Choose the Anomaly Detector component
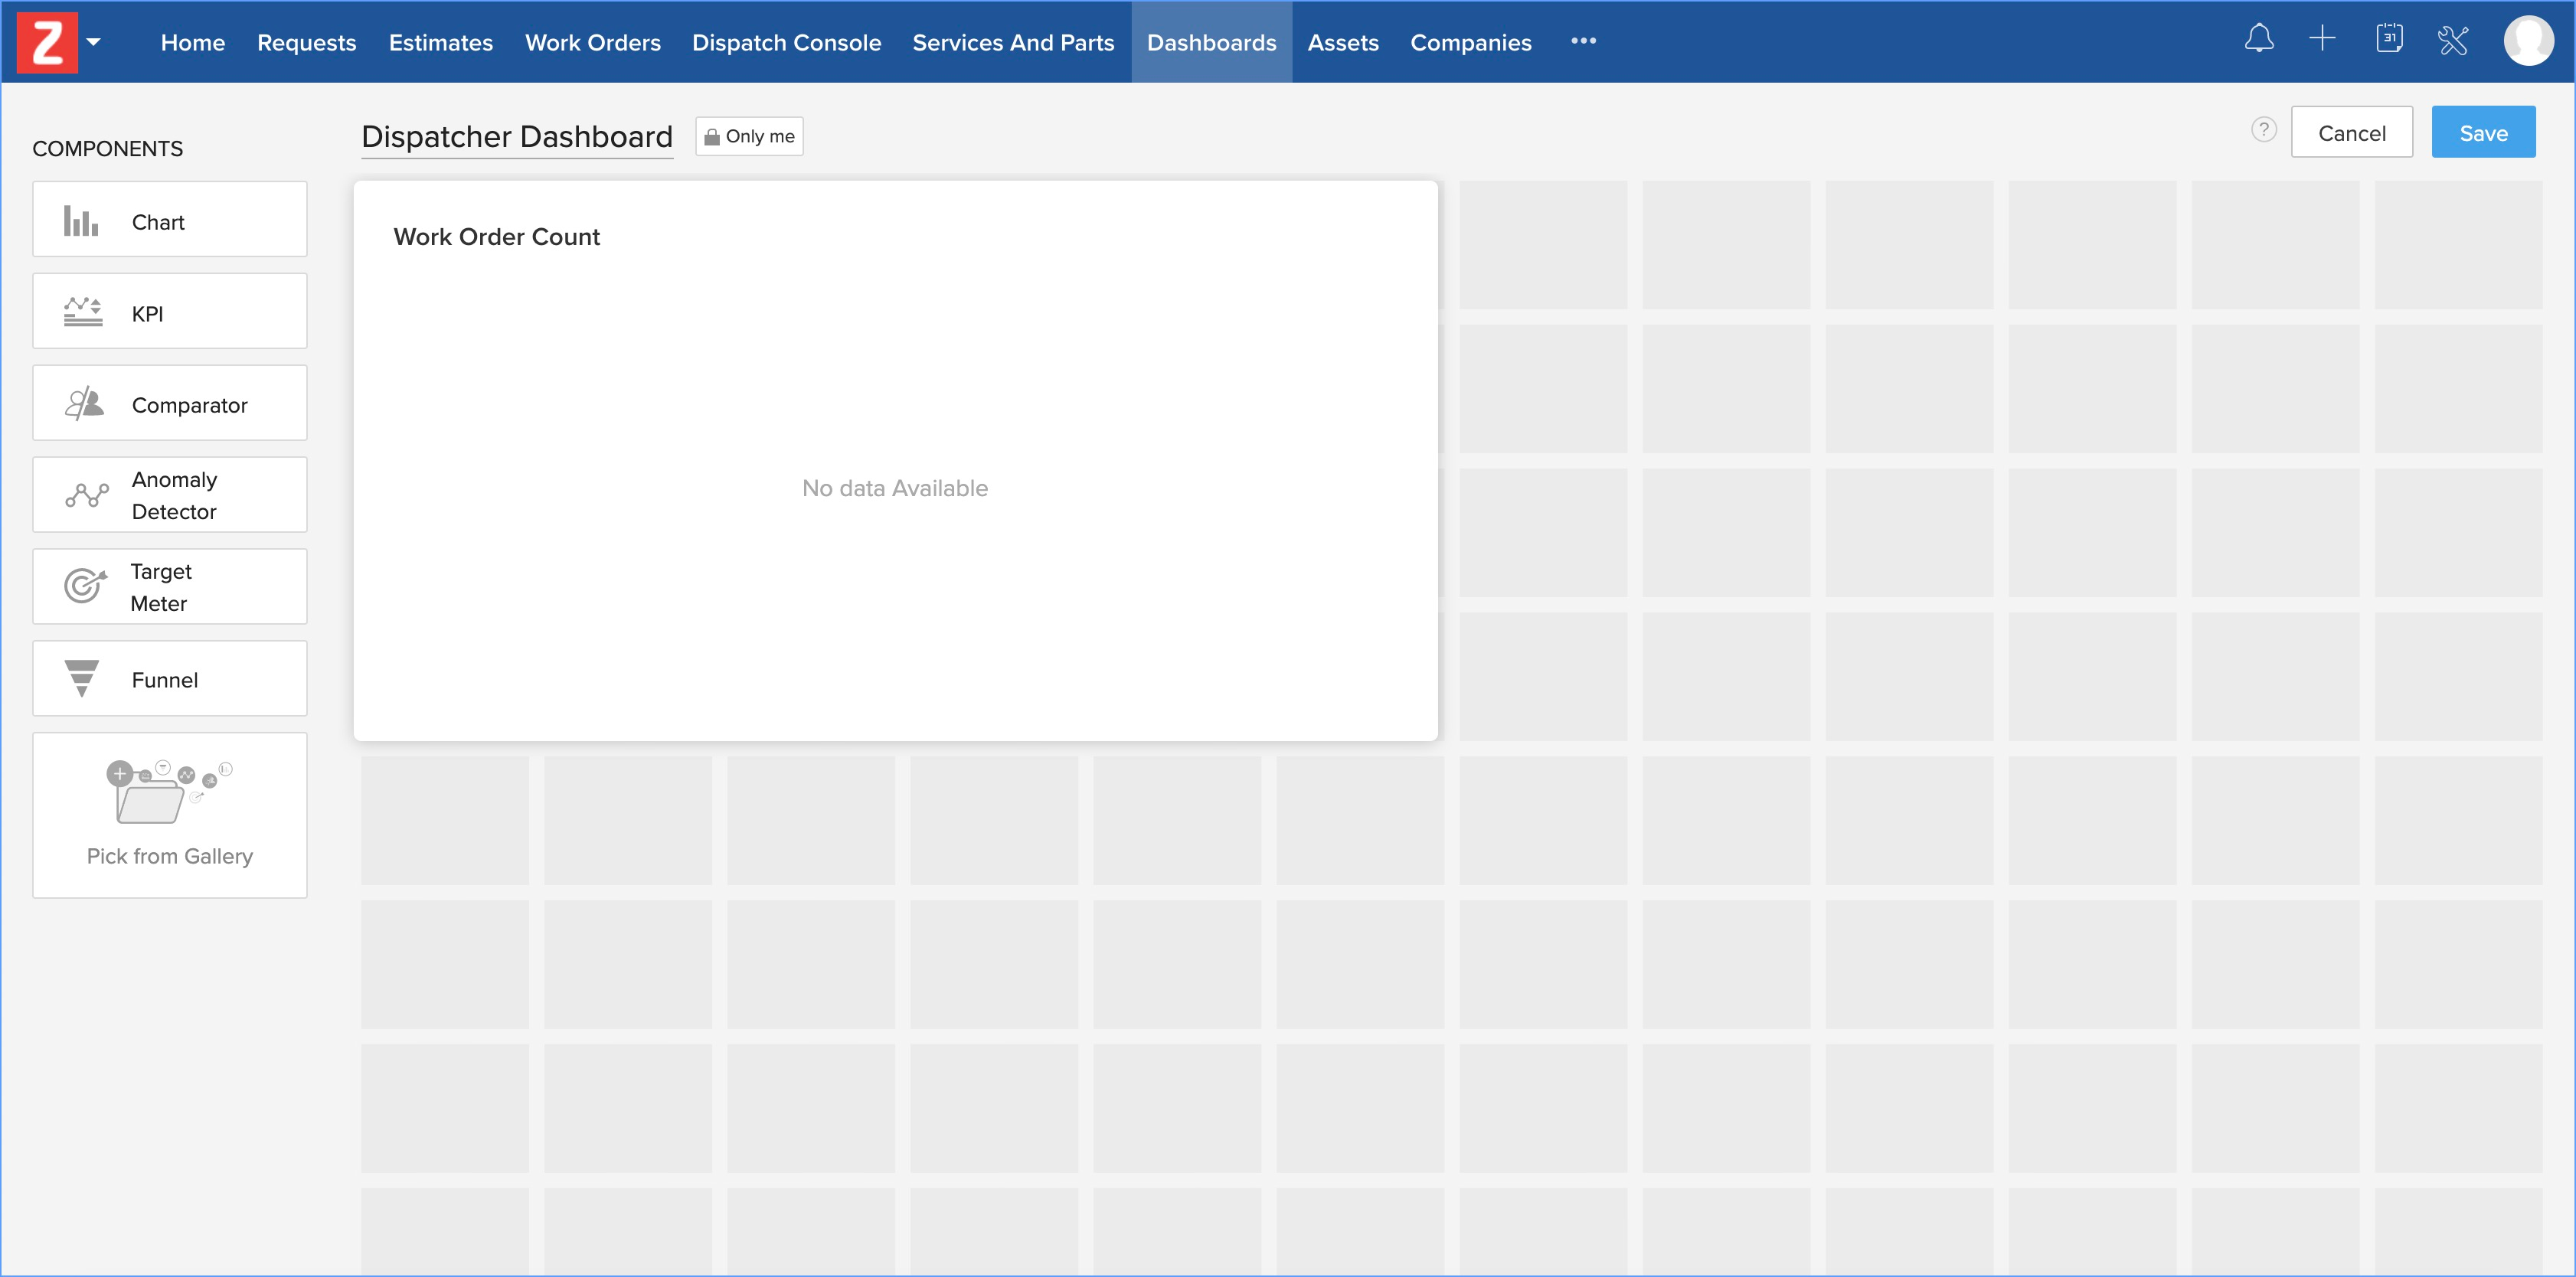Viewport: 2576px width, 1277px height. point(169,495)
